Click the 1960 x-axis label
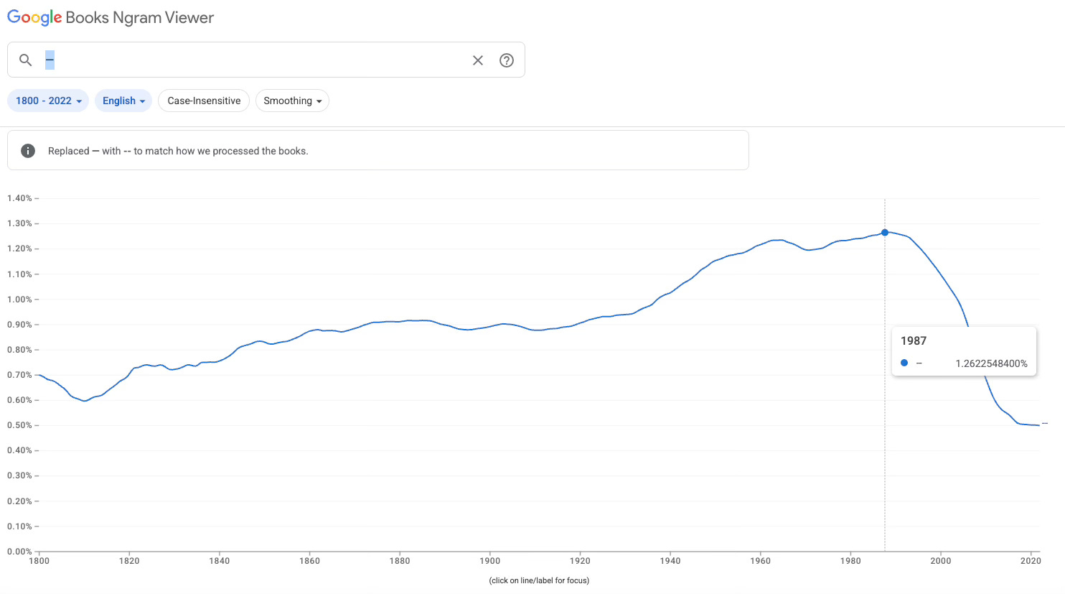The image size is (1065, 594). coord(761,561)
